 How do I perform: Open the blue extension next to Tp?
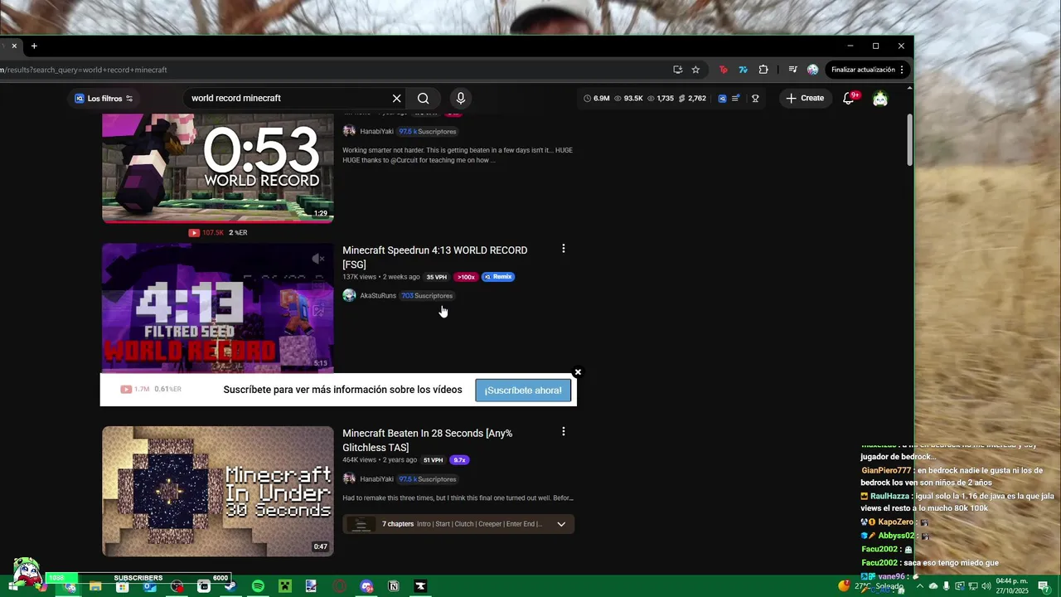coord(743,70)
